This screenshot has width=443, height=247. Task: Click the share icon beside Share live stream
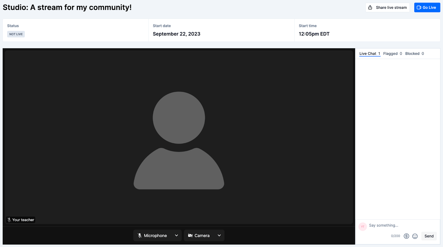(370, 7)
